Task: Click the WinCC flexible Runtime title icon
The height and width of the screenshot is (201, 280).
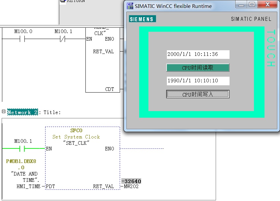Action: pyautogui.click(x=130, y=6)
